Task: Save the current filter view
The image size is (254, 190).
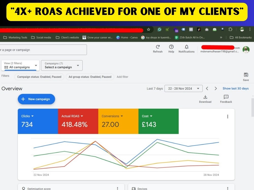Action: tap(246, 77)
